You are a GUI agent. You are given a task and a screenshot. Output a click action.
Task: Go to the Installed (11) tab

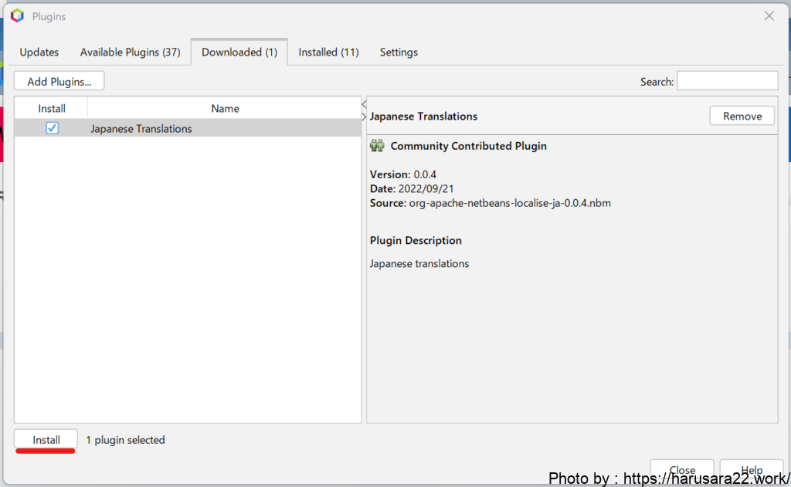328,52
